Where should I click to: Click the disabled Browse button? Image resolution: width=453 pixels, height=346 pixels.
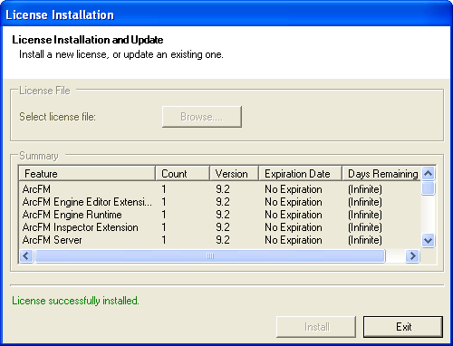(x=202, y=117)
